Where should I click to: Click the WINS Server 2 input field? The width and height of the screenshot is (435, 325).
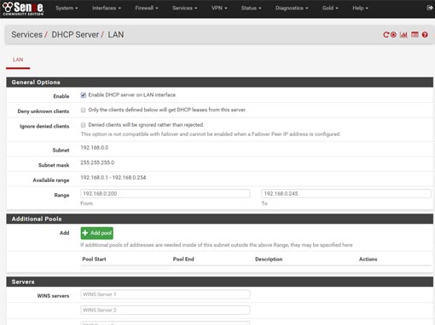(x=165, y=310)
